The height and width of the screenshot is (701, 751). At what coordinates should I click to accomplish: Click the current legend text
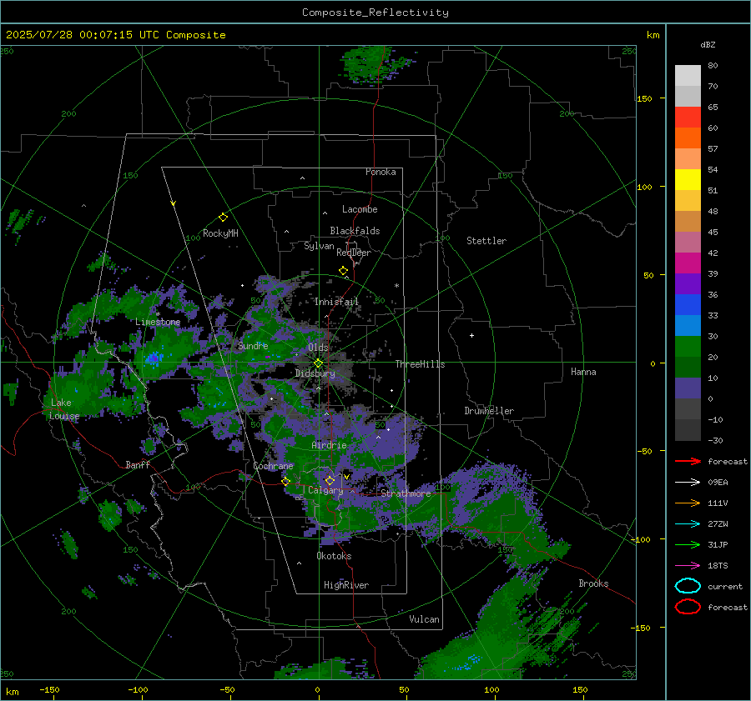(x=725, y=586)
